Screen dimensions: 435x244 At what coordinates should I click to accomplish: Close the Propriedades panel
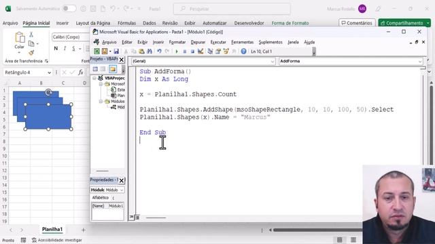coord(121,181)
